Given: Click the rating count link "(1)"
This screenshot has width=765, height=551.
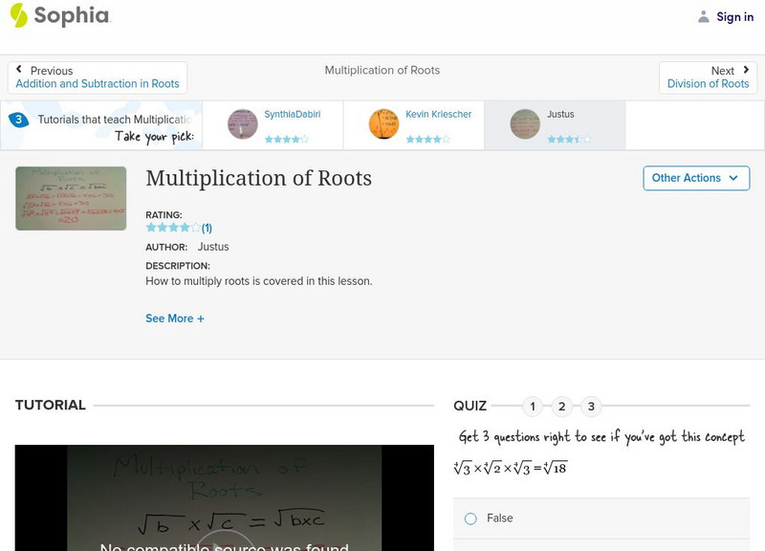Looking at the screenshot, I should coord(204,228).
